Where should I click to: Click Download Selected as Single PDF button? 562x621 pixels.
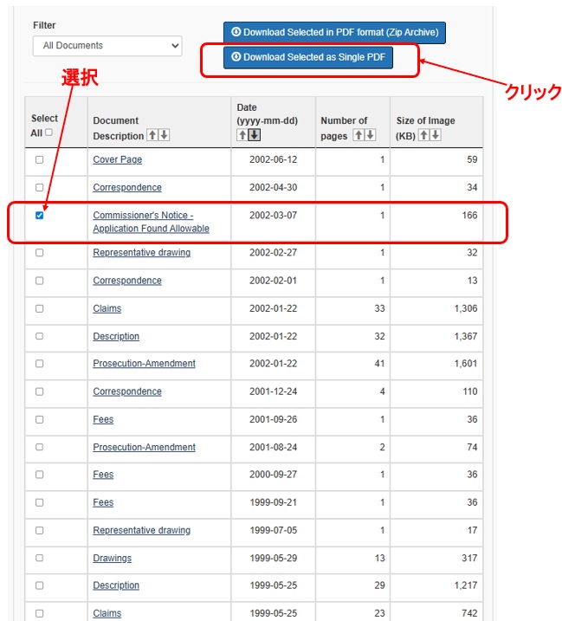point(308,58)
